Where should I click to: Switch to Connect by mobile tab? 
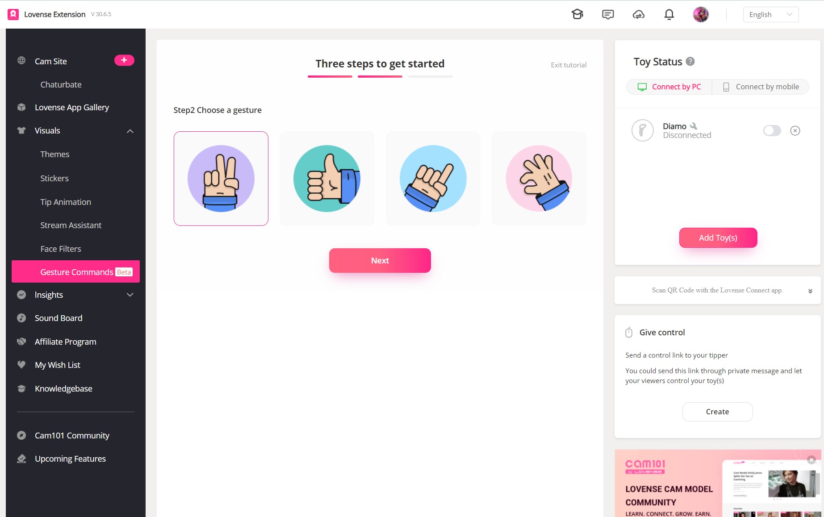click(x=761, y=87)
